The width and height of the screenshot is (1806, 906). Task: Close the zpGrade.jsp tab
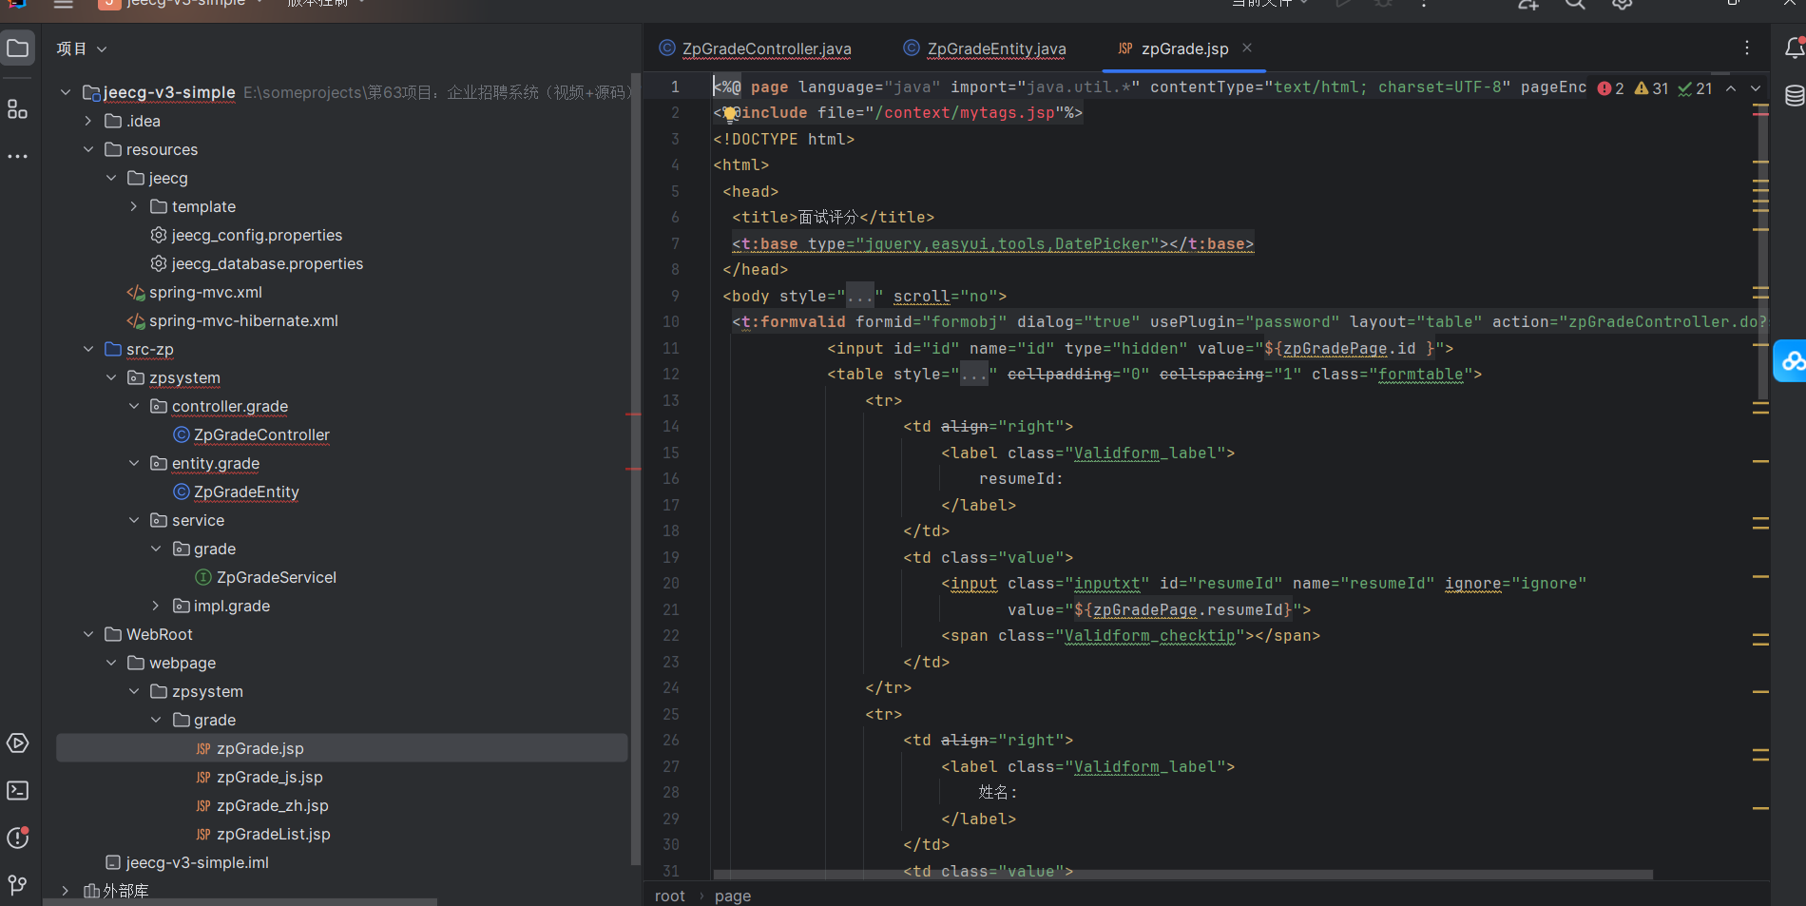pos(1247,48)
